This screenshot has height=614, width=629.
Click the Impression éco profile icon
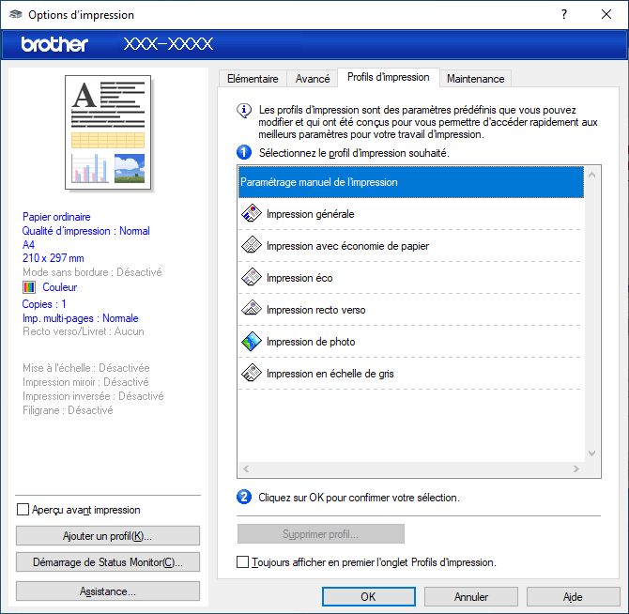click(251, 278)
